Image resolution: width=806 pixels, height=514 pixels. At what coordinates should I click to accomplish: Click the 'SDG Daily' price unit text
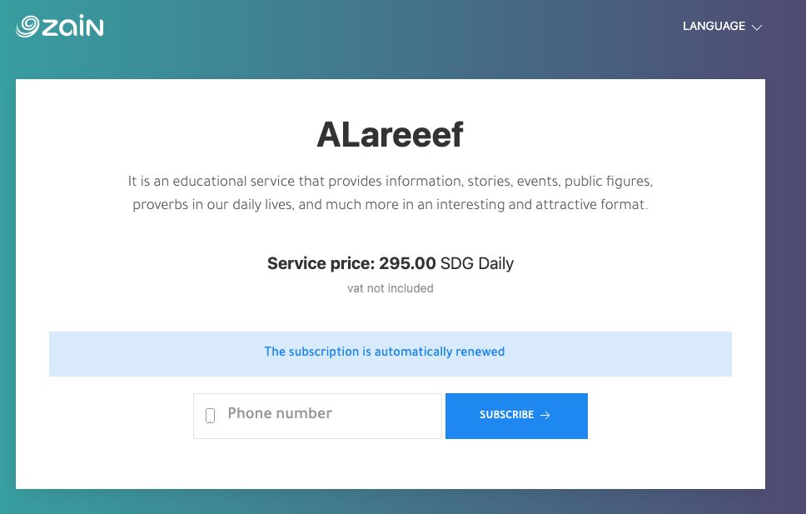(x=477, y=263)
